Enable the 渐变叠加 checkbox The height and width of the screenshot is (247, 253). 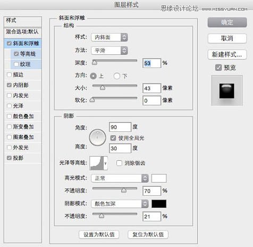coord(9,127)
